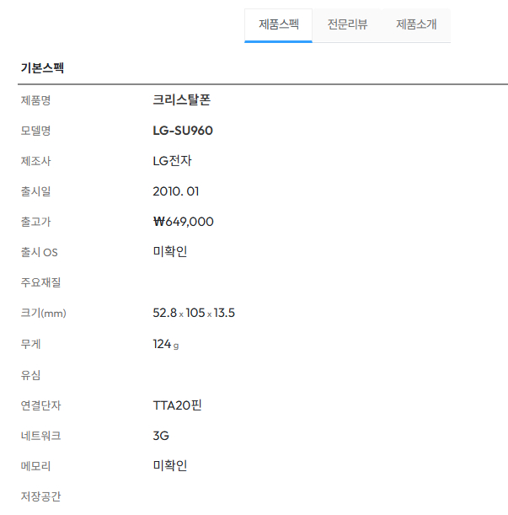This screenshot has width=508, height=515.
Task: Click the 출시 OS row label
Action: point(39,252)
